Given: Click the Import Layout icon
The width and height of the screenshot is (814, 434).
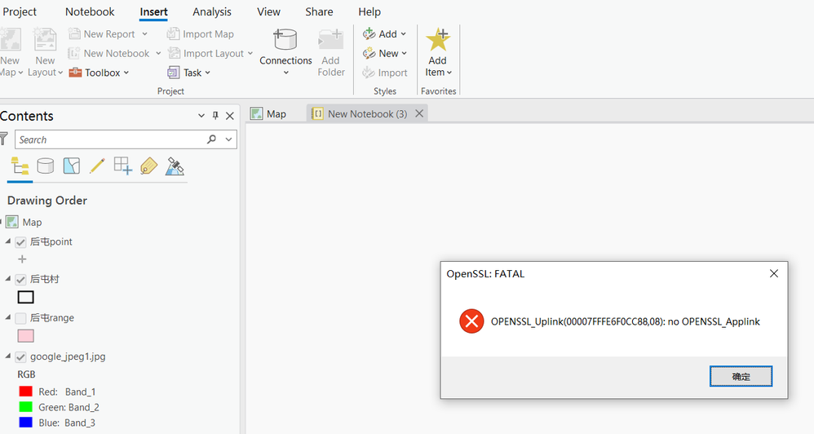Looking at the screenshot, I should (x=174, y=53).
